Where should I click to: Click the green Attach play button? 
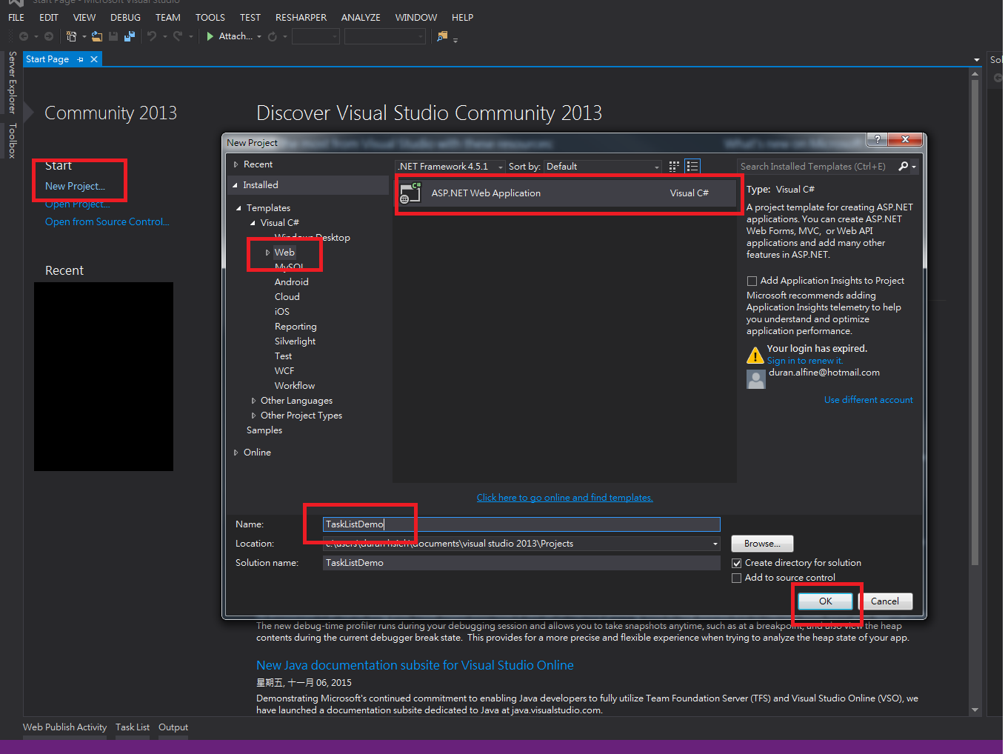(210, 36)
